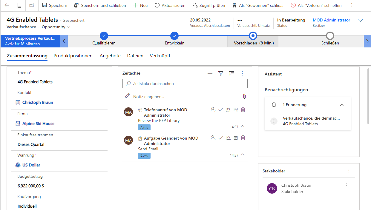The height and width of the screenshot is (210, 371).
Task: Mark Telefonanruf activity complete with checkmark
Action: (x=221, y=109)
